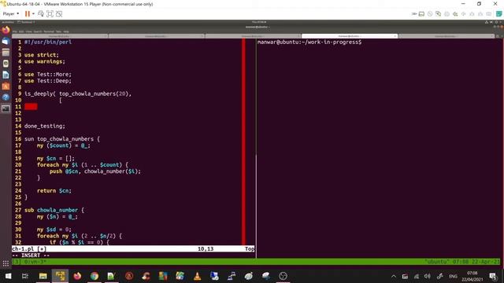Open the volume control in system tray
Image resolution: width=504 pixels, height=283 pixels.
point(427,276)
